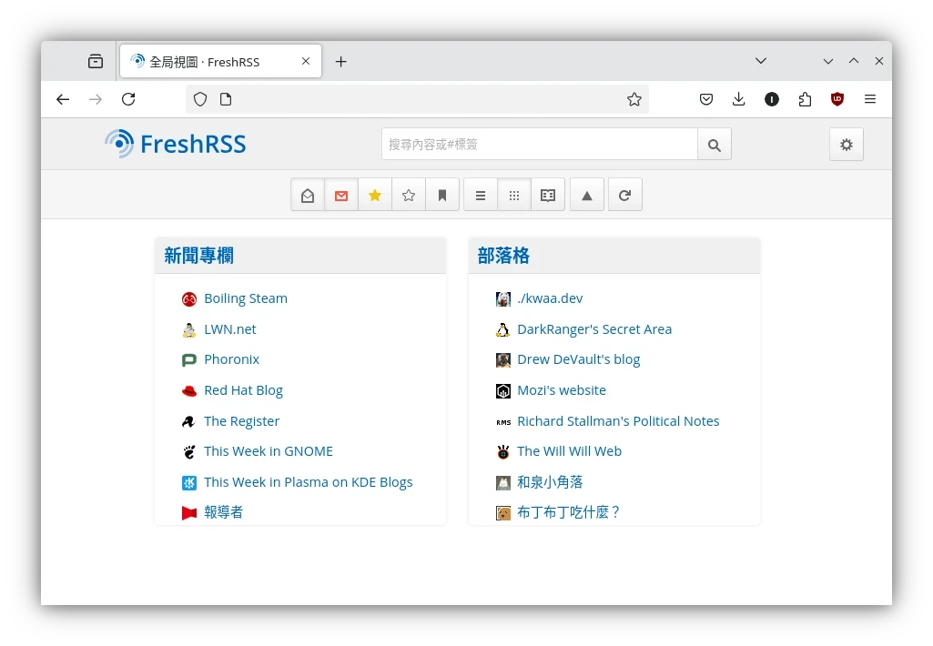This screenshot has width=933, height=646.
Task: Click the Red Hat favicon
Action: pyautogui.click(x=189, y=391)
